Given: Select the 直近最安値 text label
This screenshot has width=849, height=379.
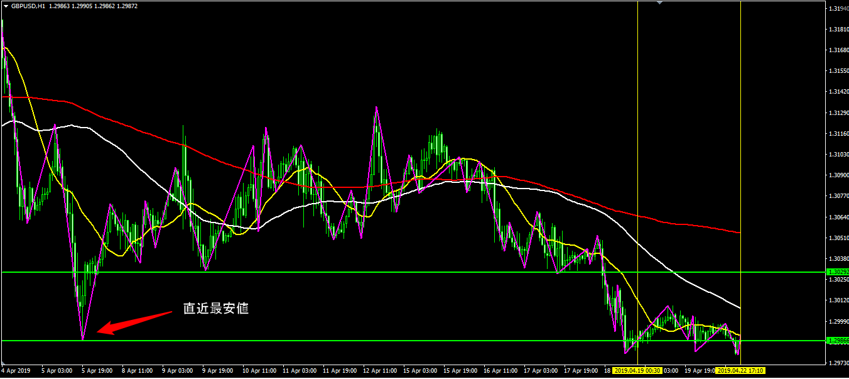Looking at the screenshot, I should click(215, 309).
